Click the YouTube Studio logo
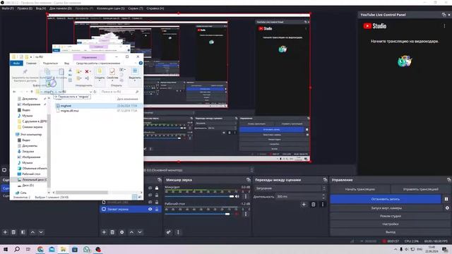Image resolution: width=452 pixels, height=254 pixels. click(x=375, y=26)
